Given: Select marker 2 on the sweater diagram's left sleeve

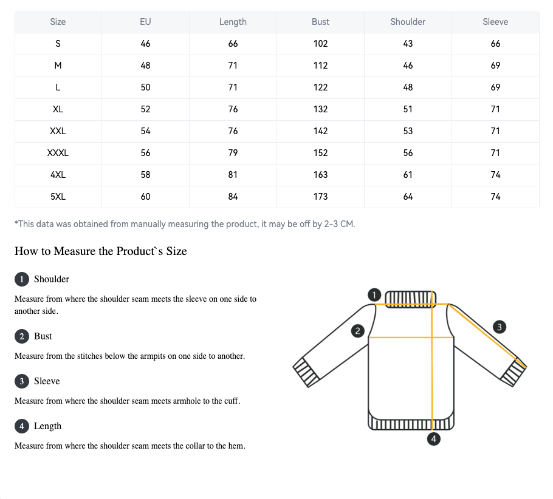Looking at the screenshot, I should click(x=357, y=331).
